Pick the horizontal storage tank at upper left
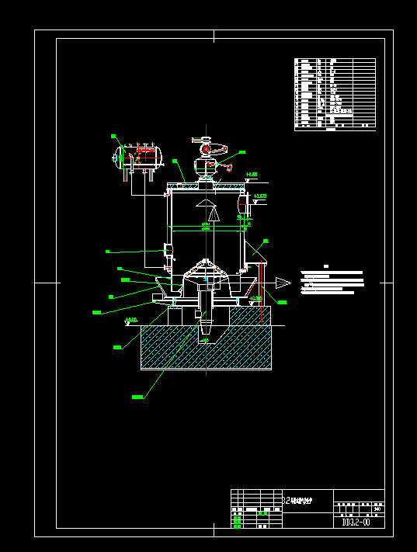The image size is (417, 552). (138, 161)
